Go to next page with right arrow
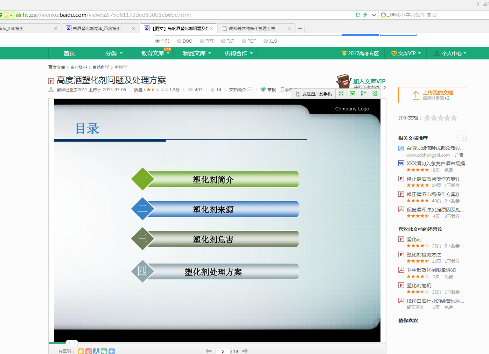Viewport: 489px width, 354px height. 245,351
